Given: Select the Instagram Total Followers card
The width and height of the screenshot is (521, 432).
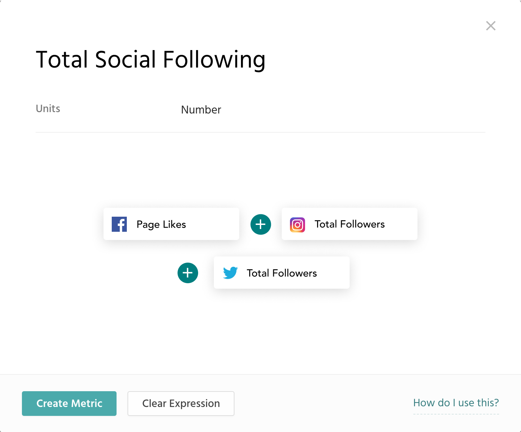Looking at the screenshot, I should click(350, 224).
